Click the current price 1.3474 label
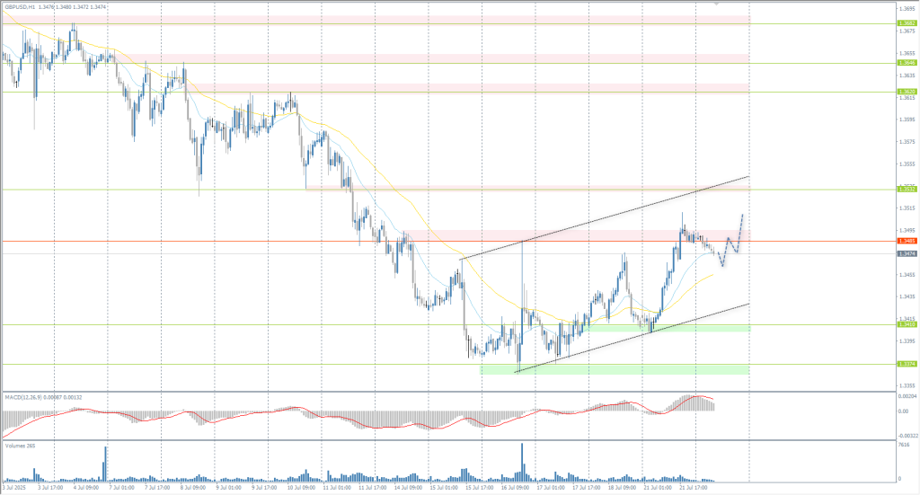920x495 pixels. coord(906,254)
